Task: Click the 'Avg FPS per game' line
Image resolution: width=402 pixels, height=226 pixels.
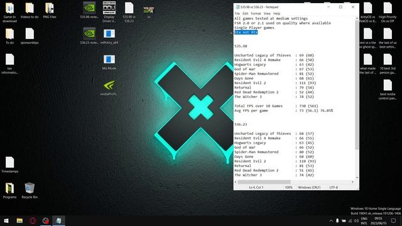Action: click(283, 110)
